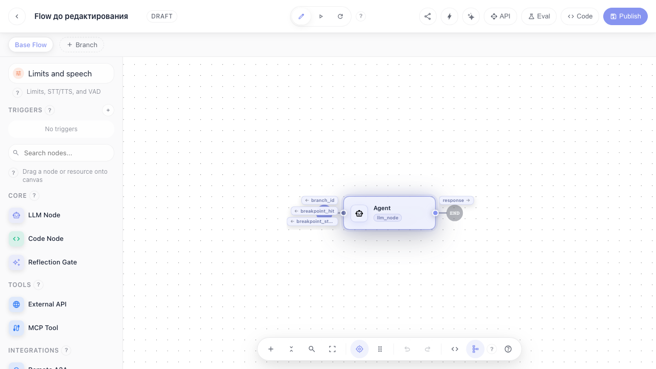
Task: Click the Search nodes input field
Action: [x=61, y=153]
